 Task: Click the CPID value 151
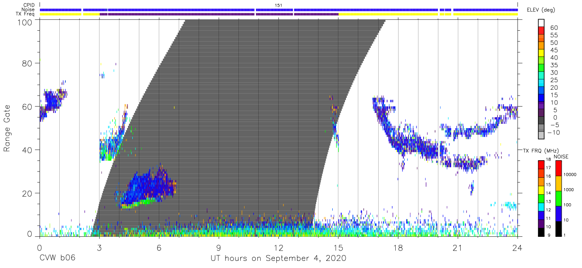(278, 5)
